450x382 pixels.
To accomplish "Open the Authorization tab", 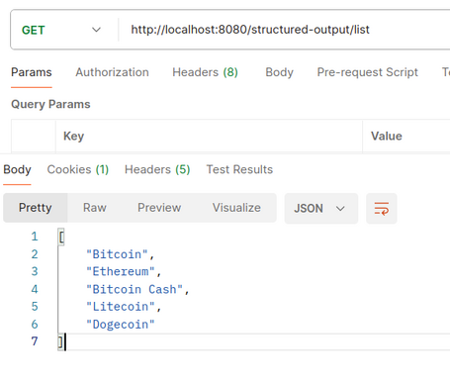I will click(112, 72).
